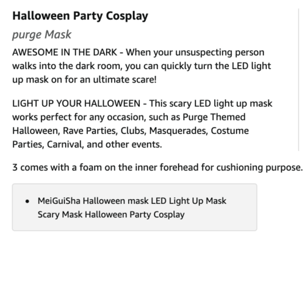Image resolution: width=305 pixels, height=284 pixels.
Task: Click the words 'cushioning purpose'
Action: pyautogui.click(x=259, y=167)
